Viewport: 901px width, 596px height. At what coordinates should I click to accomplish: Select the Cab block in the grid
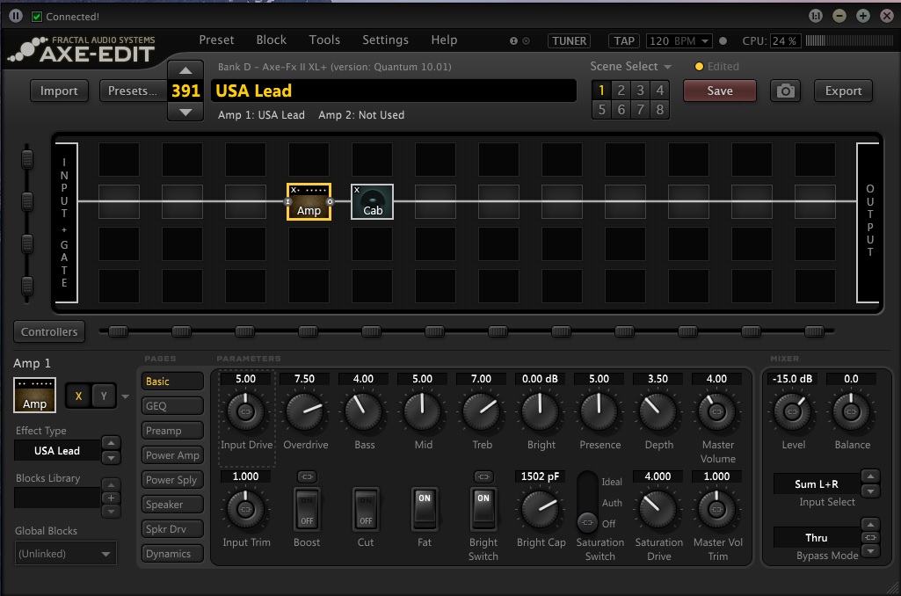coord(373,201)
